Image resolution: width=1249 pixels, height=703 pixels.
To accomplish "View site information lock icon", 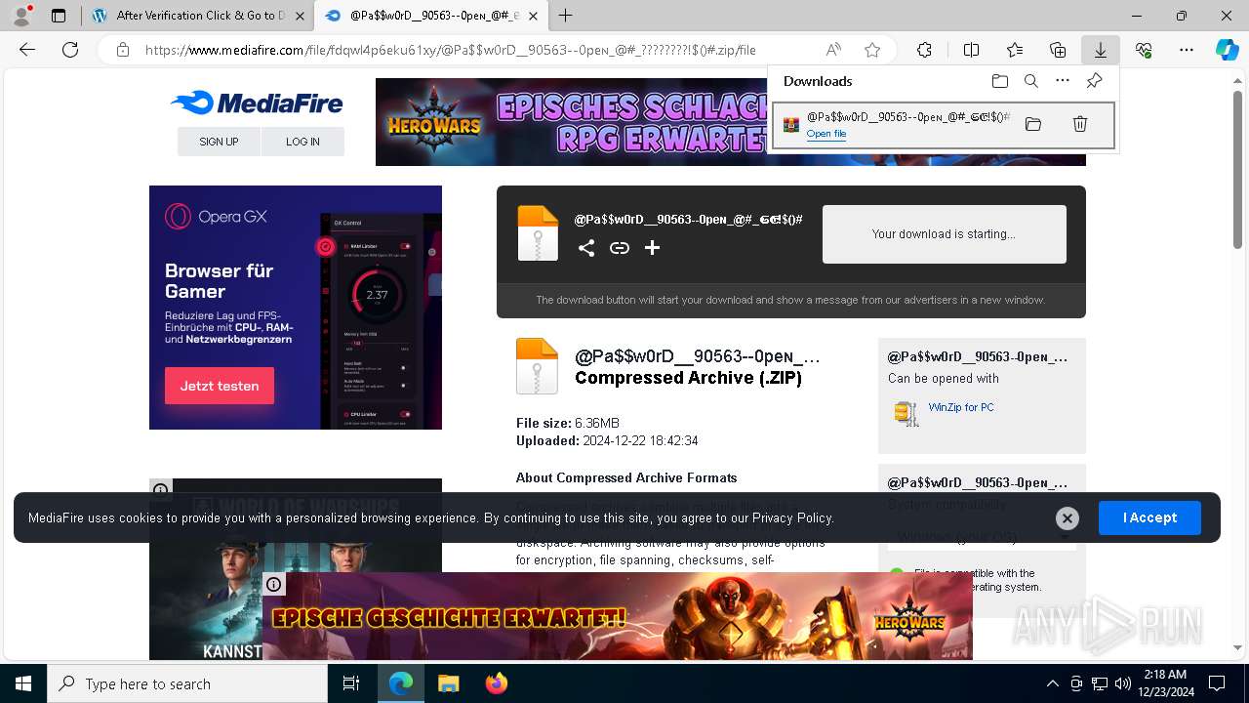I will [122, 50].
